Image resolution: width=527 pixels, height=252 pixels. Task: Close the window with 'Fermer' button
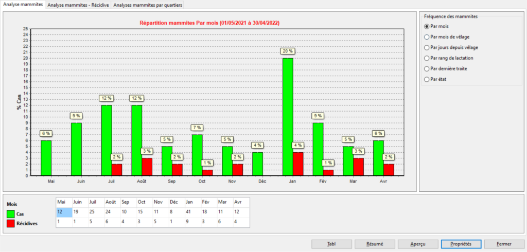click(x=504, y=244)
